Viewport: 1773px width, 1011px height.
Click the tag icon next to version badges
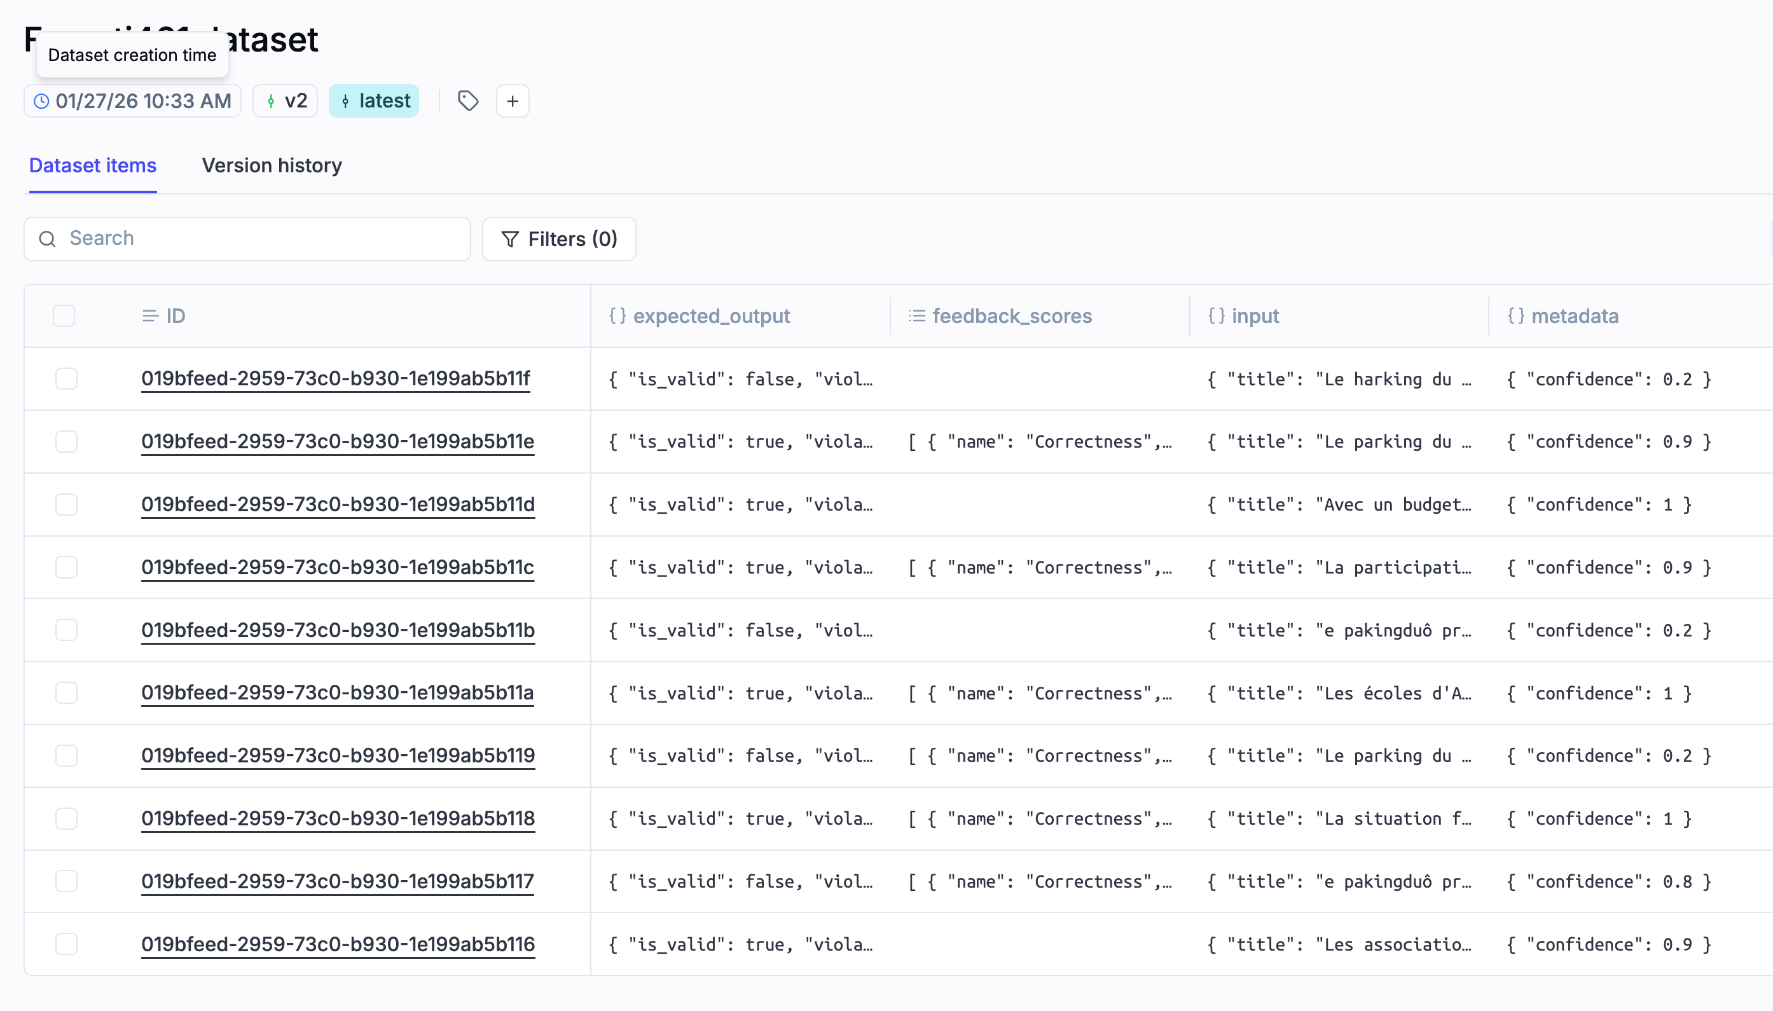(468, 101)
